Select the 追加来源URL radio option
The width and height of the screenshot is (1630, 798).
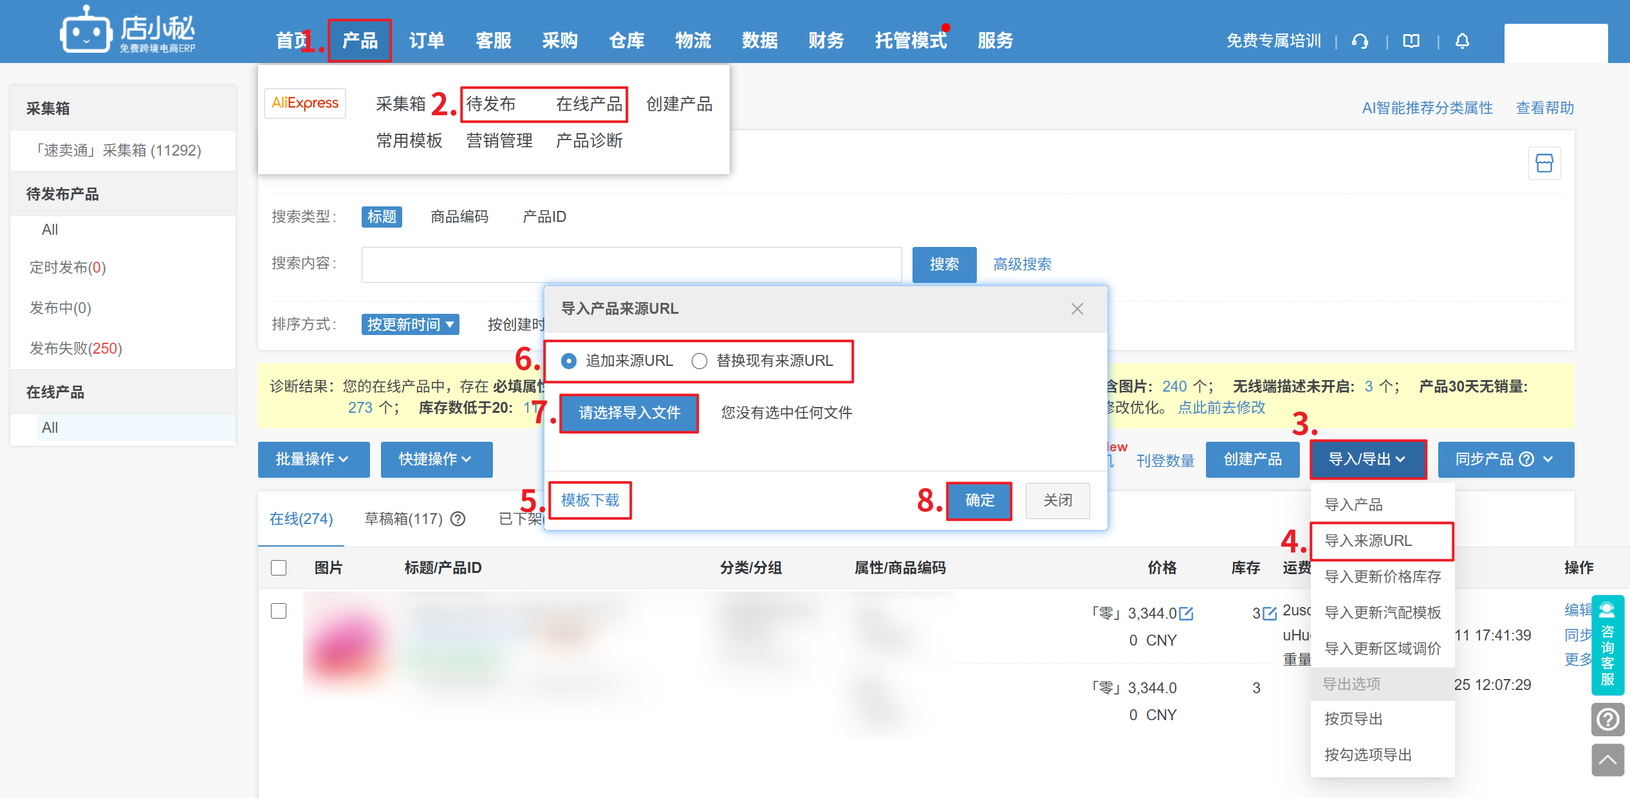pos(569,361)
